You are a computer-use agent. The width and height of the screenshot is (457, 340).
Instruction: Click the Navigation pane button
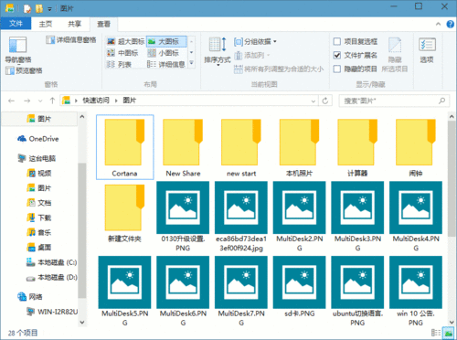point(18,49)
